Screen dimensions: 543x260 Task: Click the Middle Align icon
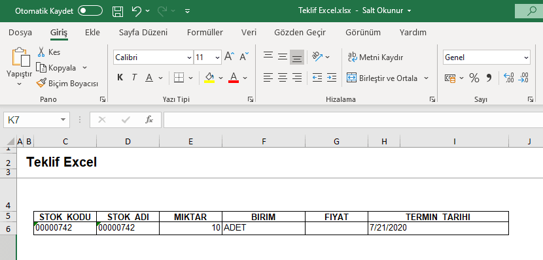[x=283, y=57]
